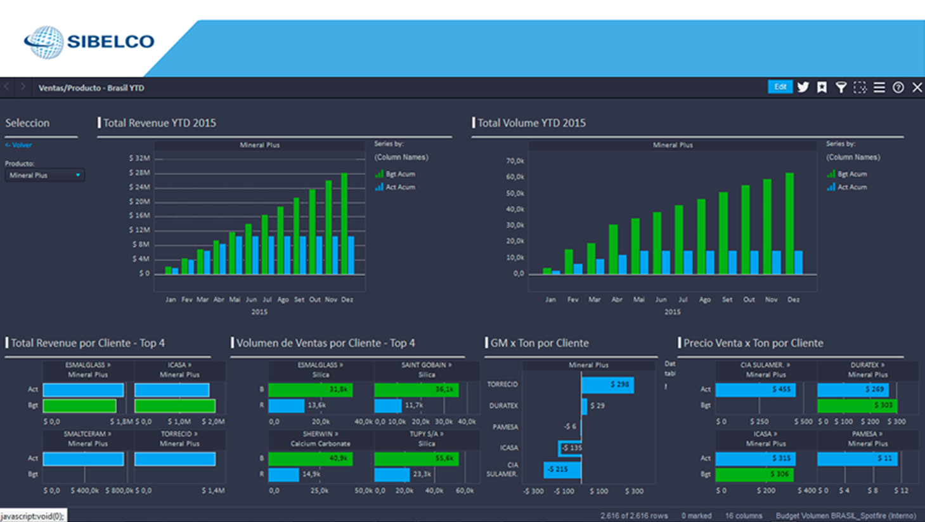Click the Edit button

780,87
